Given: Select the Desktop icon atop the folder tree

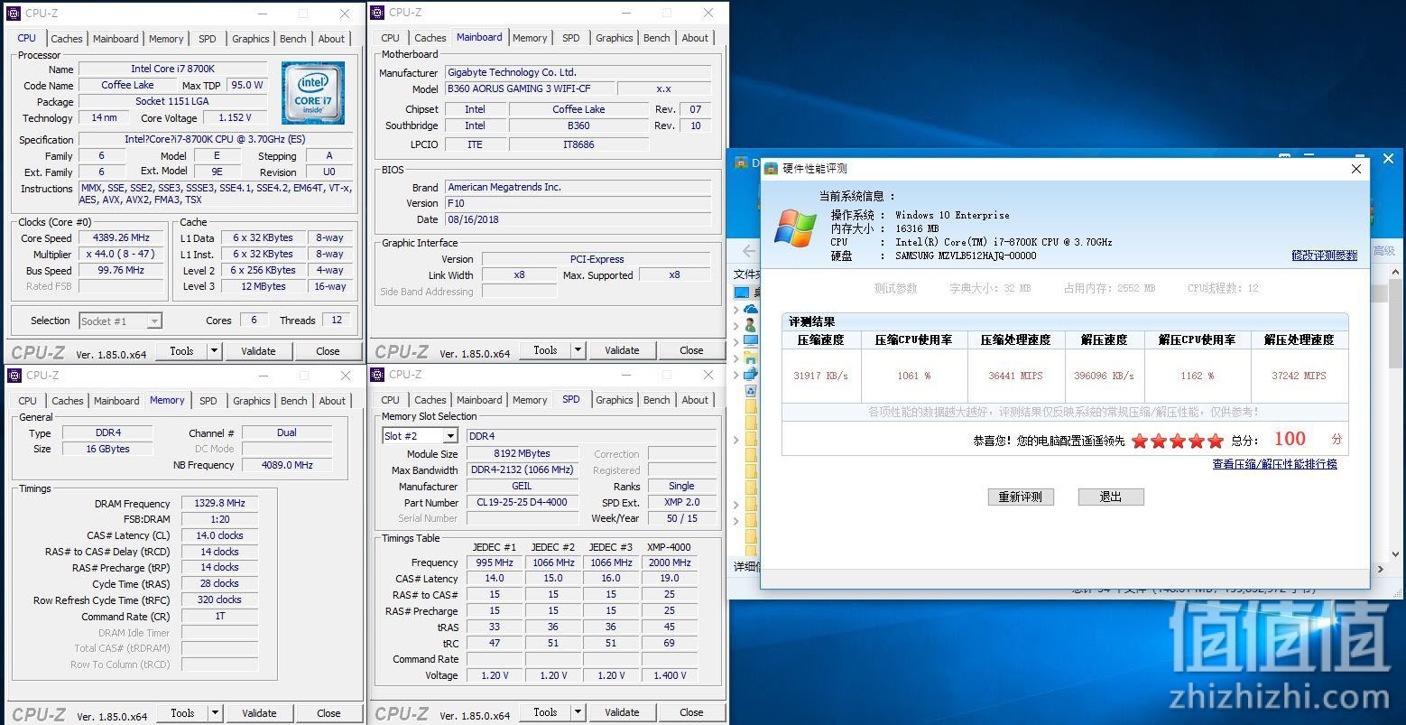Looking at the screenshot, I should pos(742,293).
